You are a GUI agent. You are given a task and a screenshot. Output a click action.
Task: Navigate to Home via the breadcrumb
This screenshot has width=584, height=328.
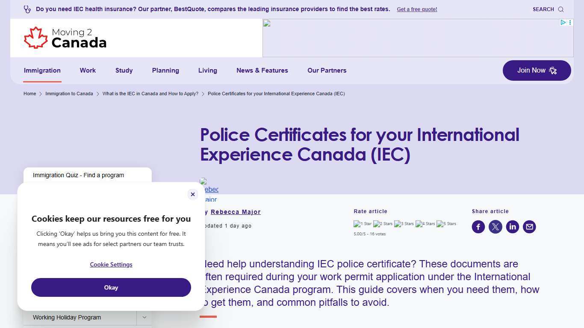29,94
